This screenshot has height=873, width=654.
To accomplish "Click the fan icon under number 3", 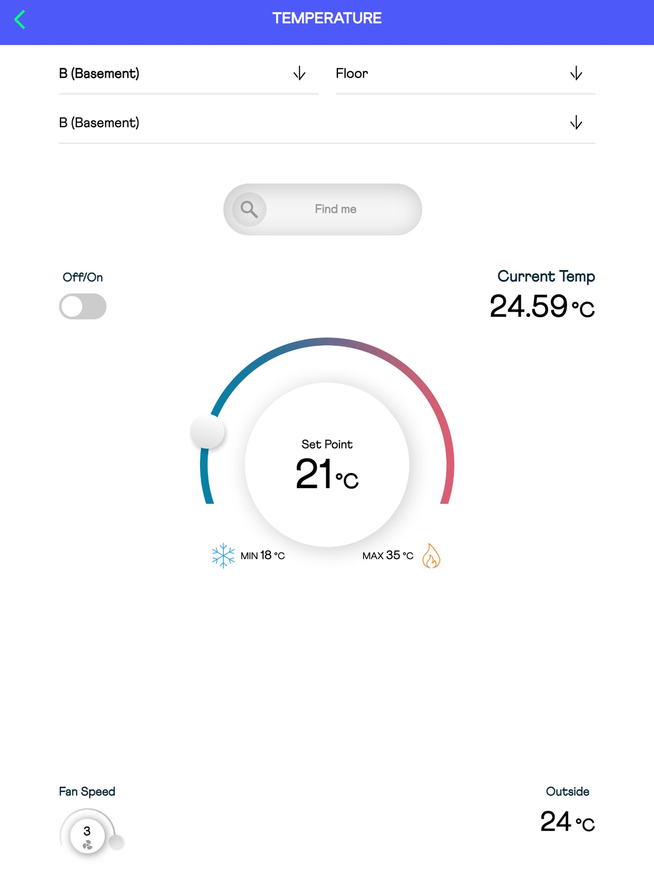I will (87, 845).
